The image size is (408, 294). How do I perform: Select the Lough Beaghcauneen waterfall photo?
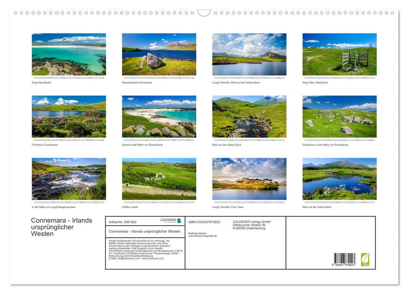tap(69, 179)
